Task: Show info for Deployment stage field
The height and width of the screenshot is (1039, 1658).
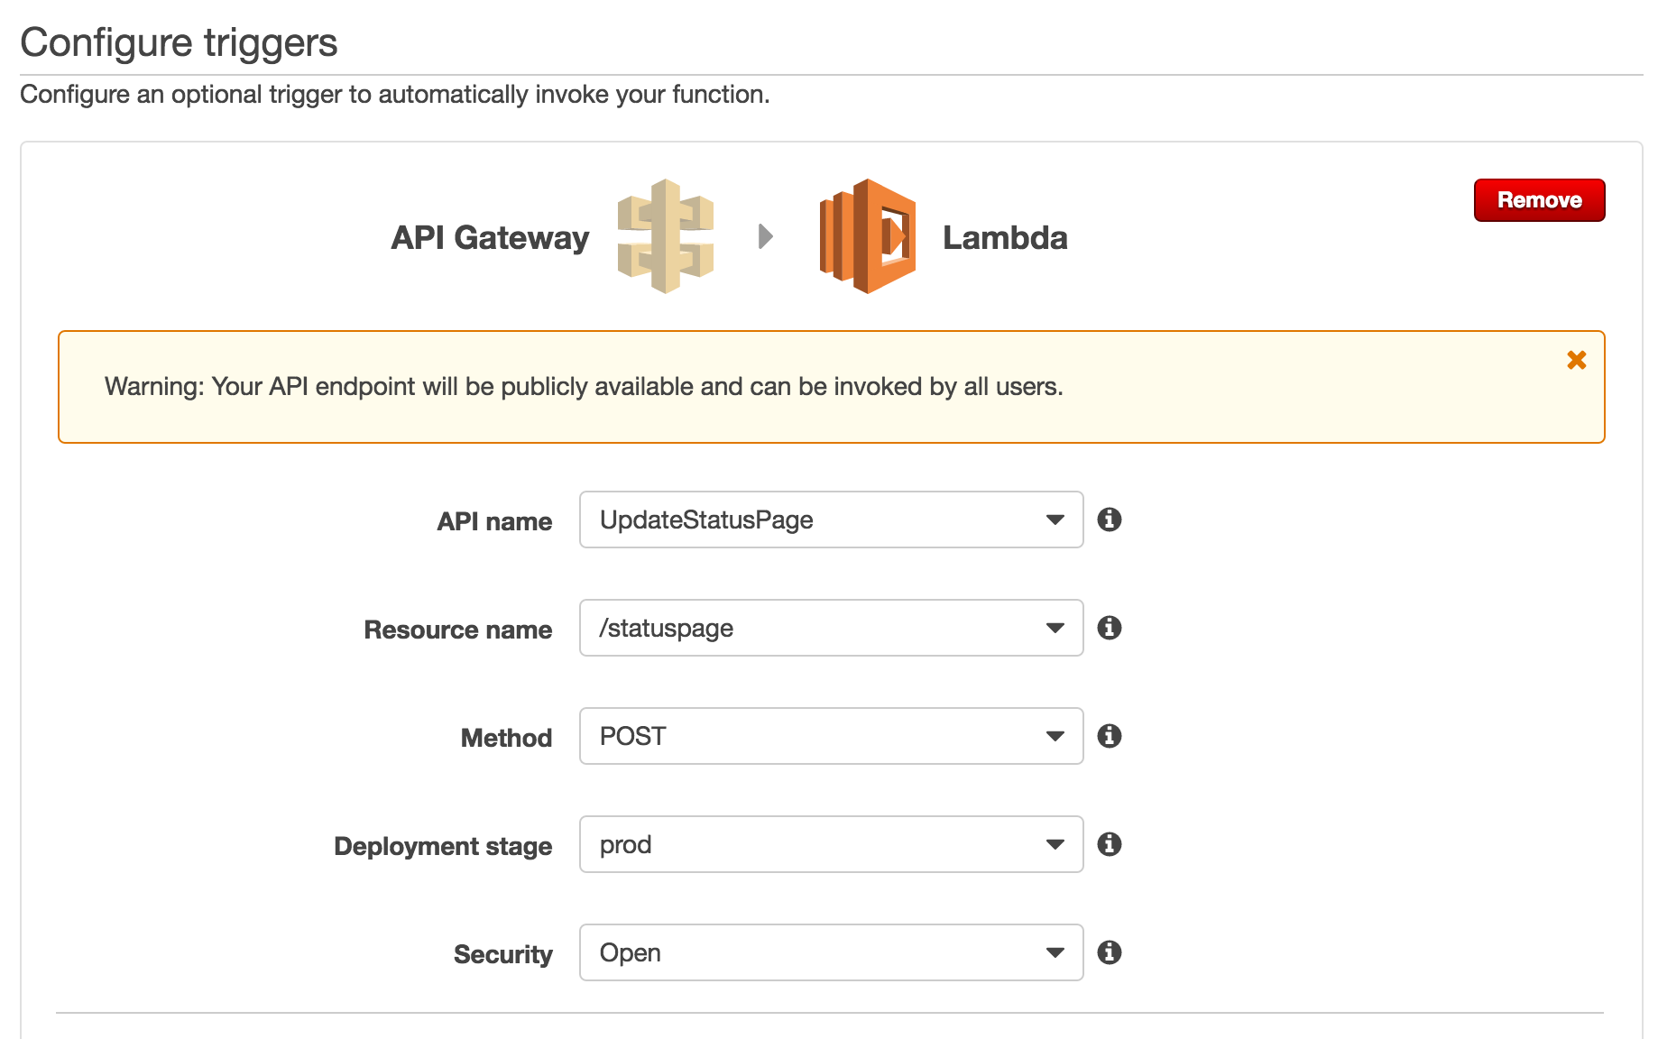Action: tap(1110, 844)
